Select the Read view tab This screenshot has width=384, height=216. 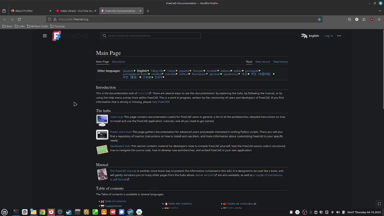tap(249, 61)
